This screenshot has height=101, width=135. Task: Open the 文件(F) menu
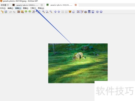tap(3, 8)
